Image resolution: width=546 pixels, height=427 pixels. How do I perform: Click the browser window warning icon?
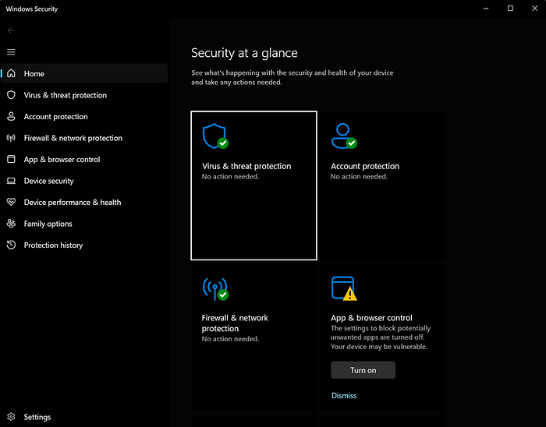pos(344,288)
